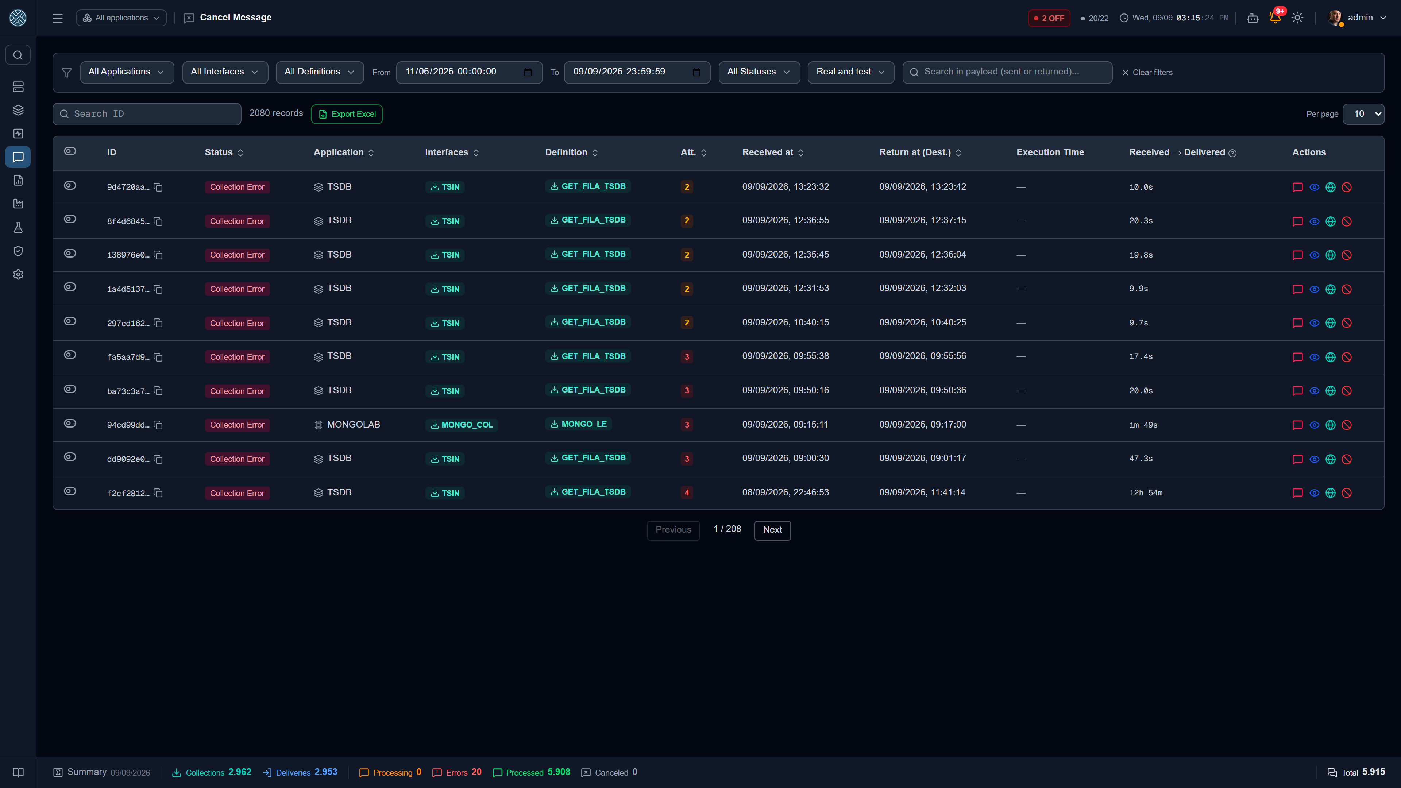
Task: Cancel message in row 8f4d6845
Action: click(1347, 221)
